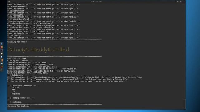This screenshot has width=200, height=112.
Task: Click the blue M icon in the dock
Action: [2, 57]
